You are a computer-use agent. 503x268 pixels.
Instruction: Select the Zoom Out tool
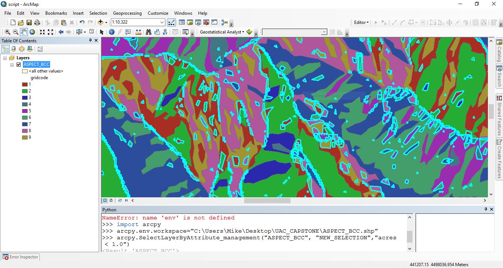(15, 32)
